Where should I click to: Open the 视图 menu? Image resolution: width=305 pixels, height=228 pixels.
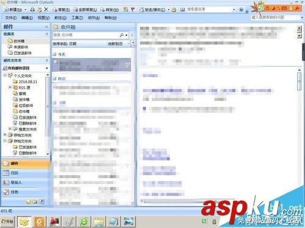[x=43, y=18]
